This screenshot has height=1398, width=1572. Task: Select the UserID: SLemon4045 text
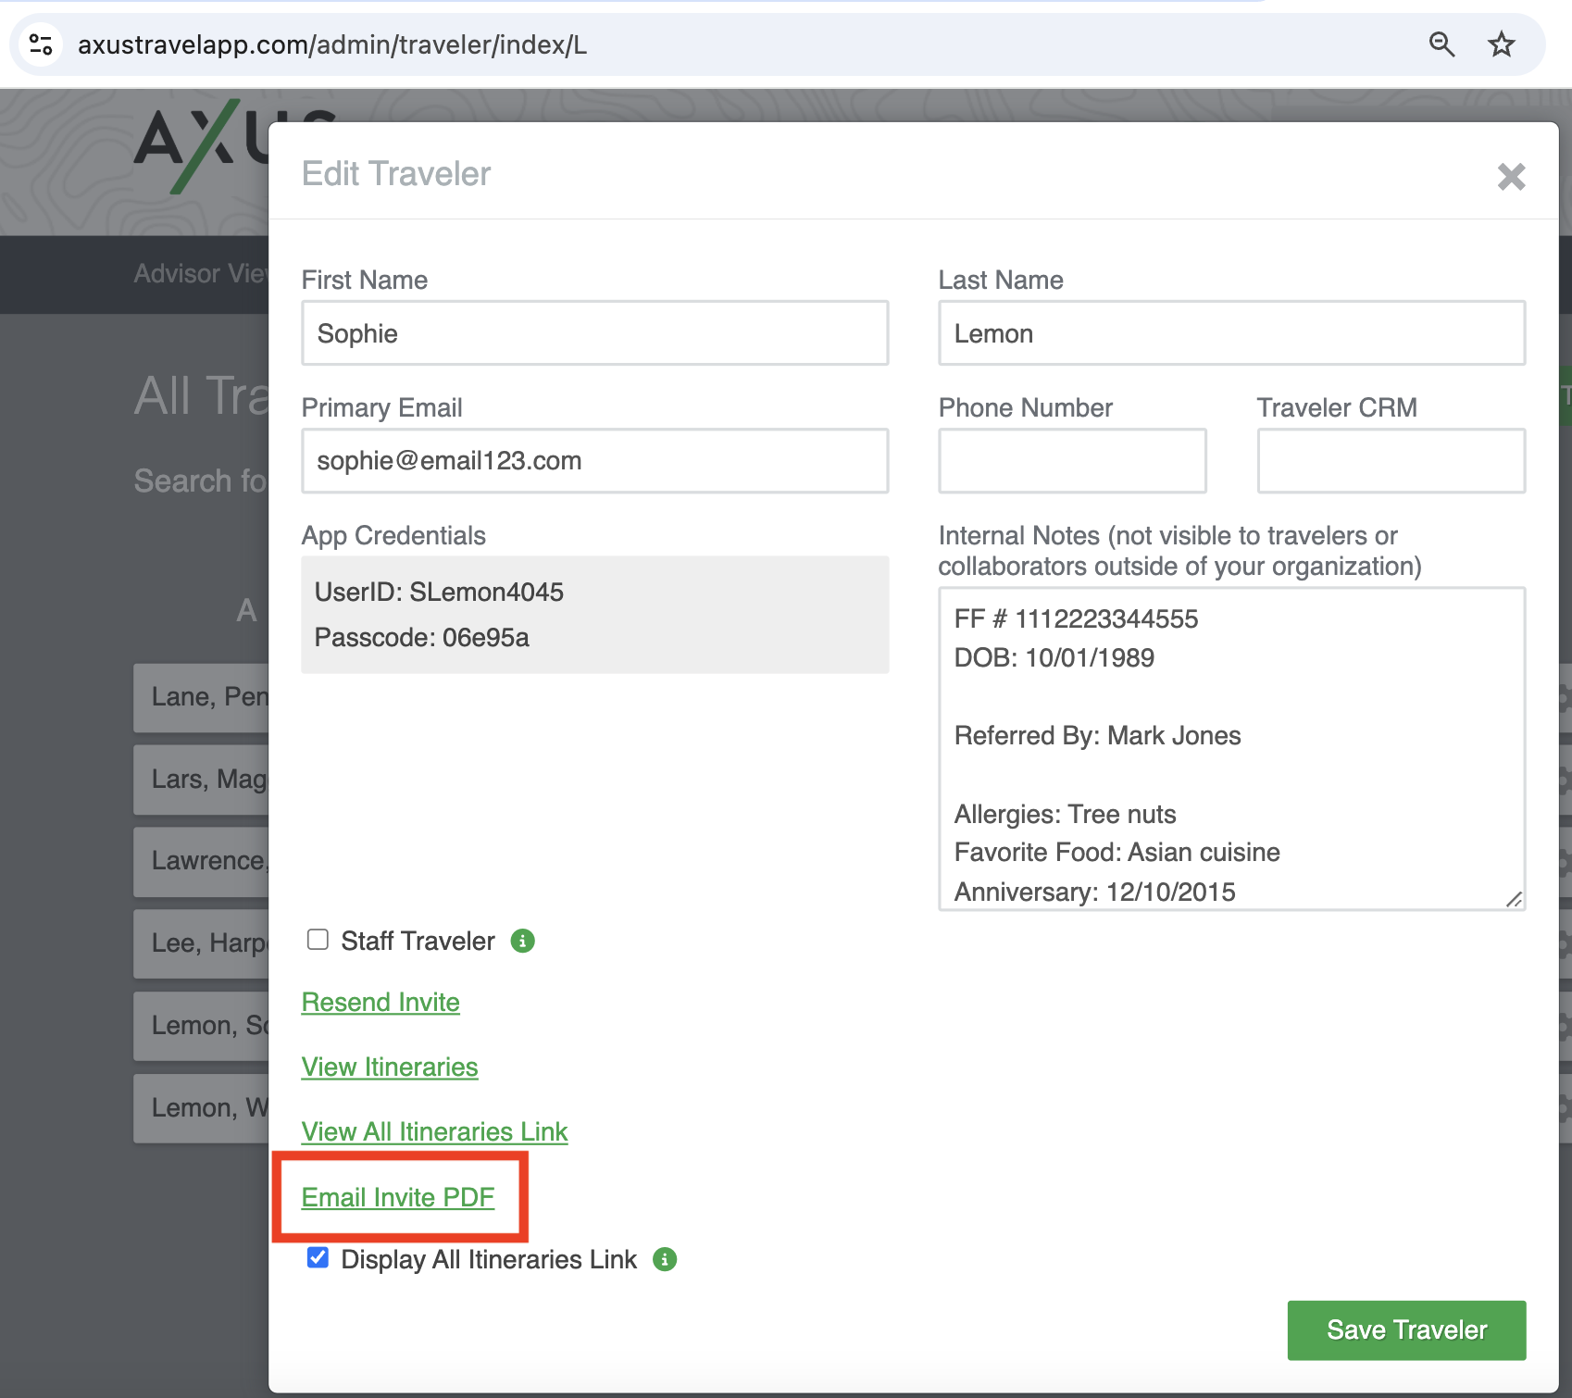[439, 592]
